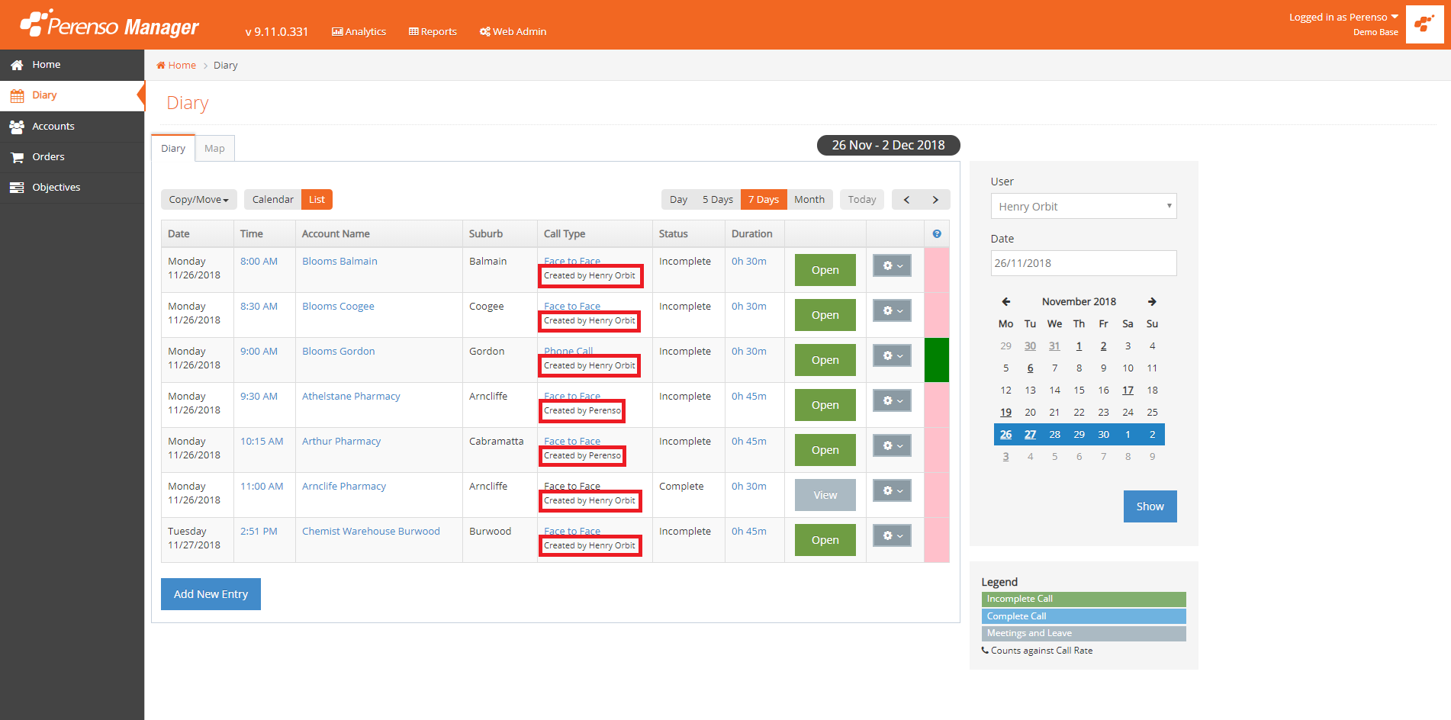Switch to List view
The width and height of the screenshot is (1451, 720).
(x=317, y=200)
